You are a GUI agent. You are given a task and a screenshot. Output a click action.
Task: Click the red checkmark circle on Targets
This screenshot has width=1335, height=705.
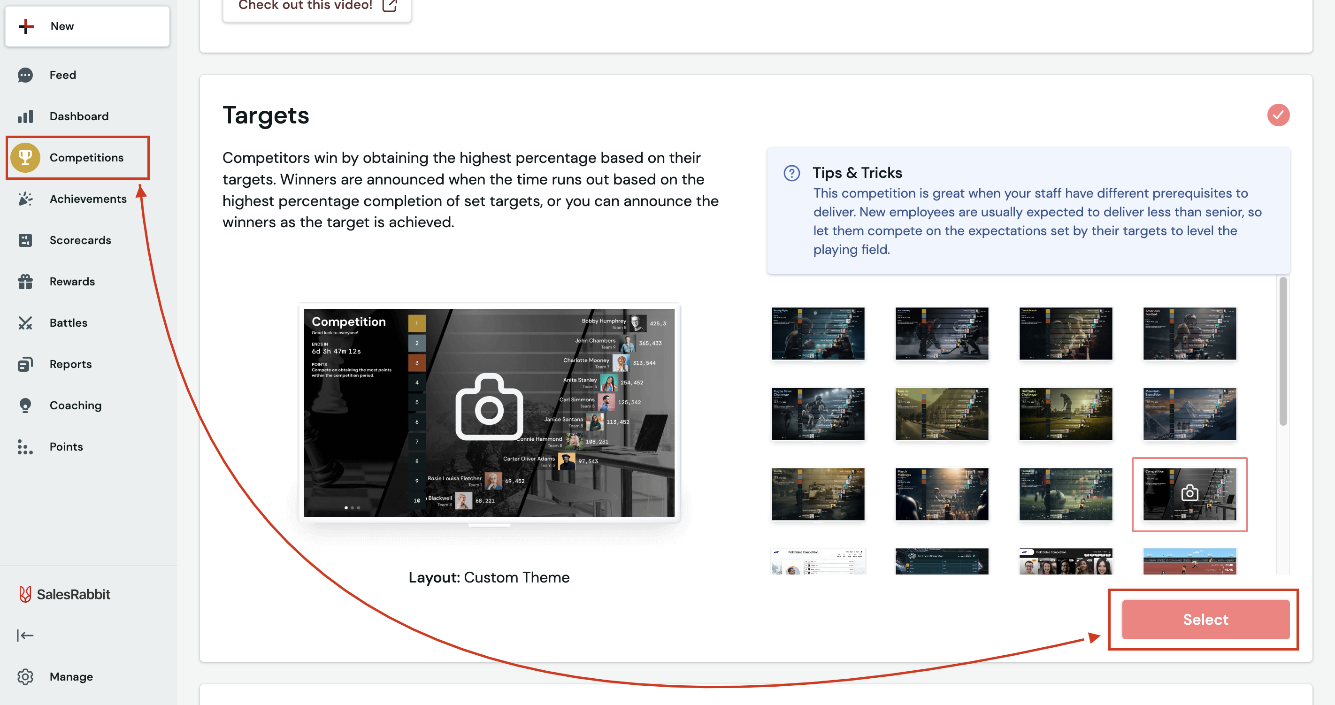(1278, 115)
